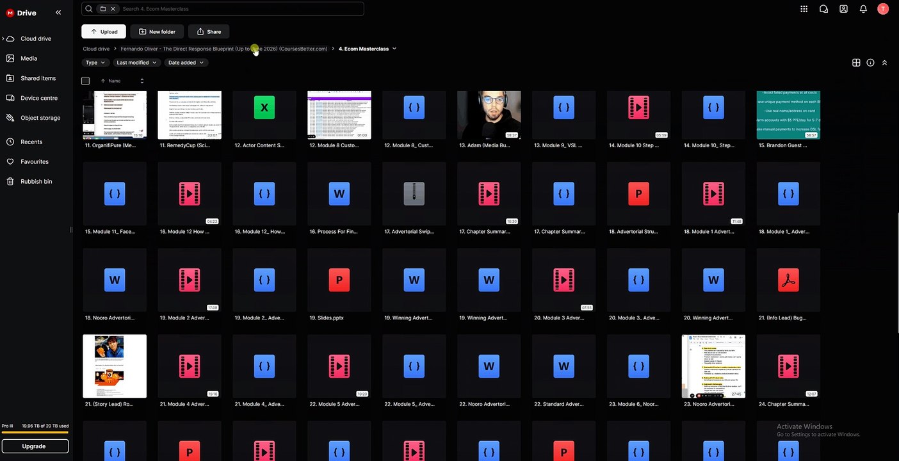Open the chat icon in the header
Image resolution: width=899 pixels, height=461 pixels.
coord(824,9)
